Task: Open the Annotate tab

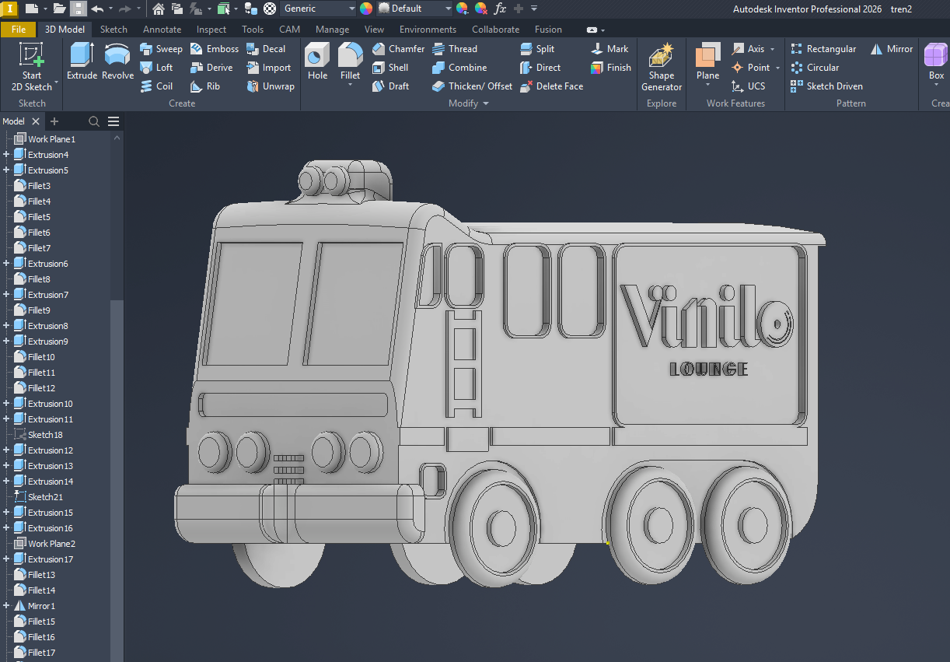Action: pyautogui.click(x=162, y=29)
